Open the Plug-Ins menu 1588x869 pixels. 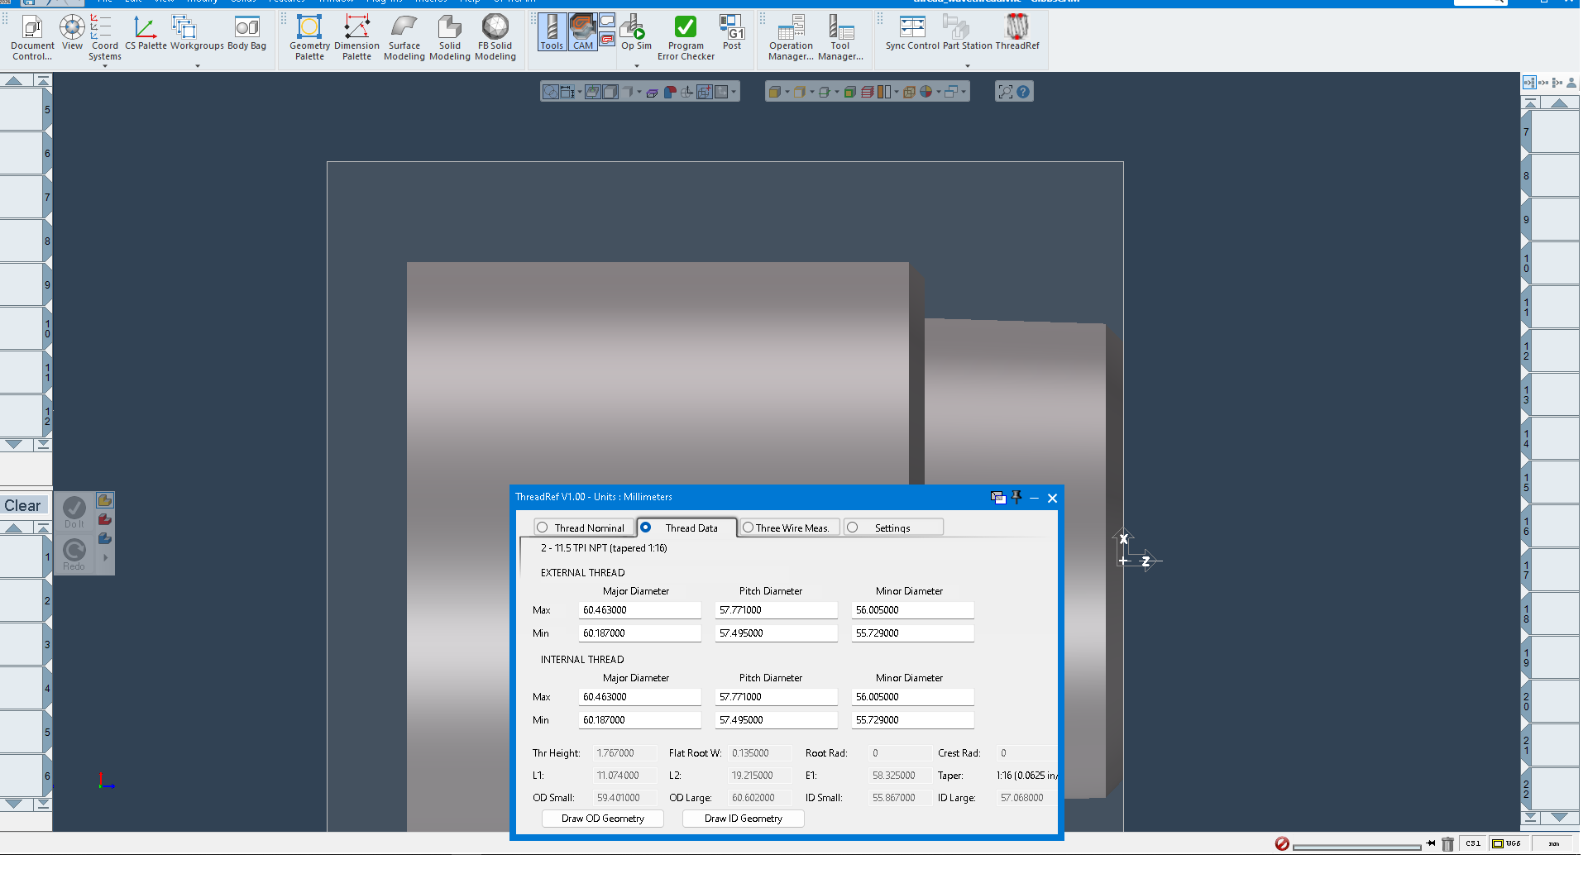384,2
